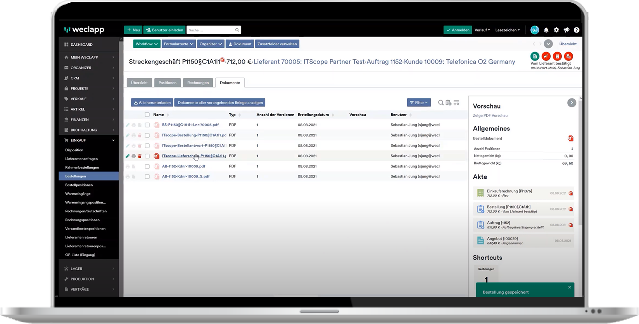This screenshot has width=639, height=324.
Task: Click red calculator status icon
Action: pyautogui.click(x=557, y=56)
